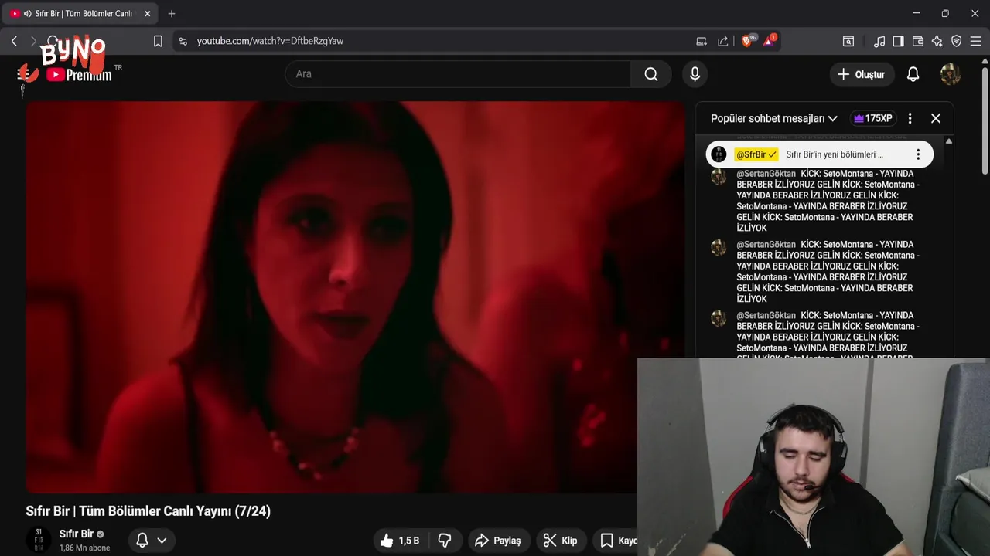
Task: Click the URL address bar
Action: click(433, 41)
